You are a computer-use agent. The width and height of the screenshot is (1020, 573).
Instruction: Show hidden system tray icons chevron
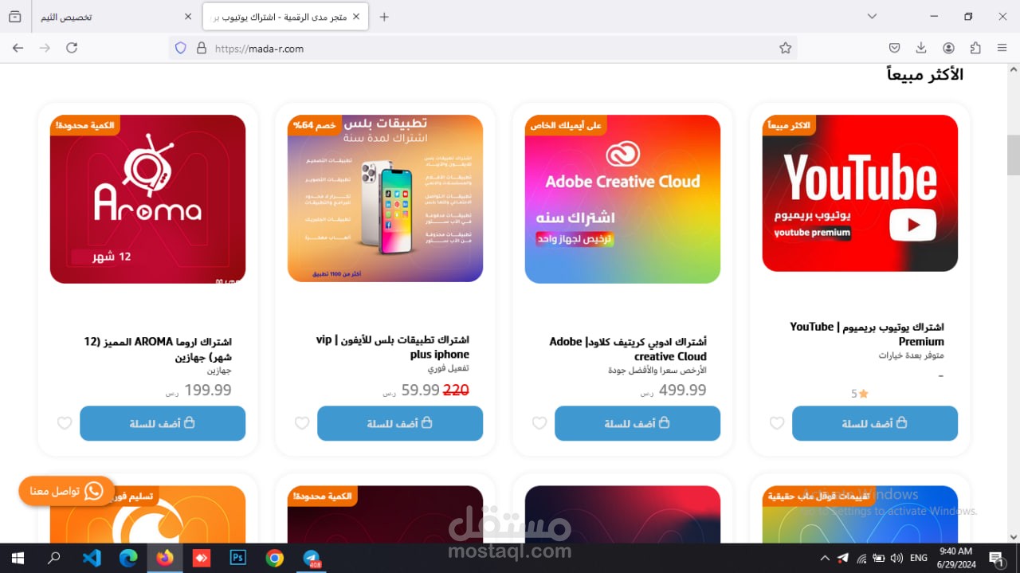click(x=825, y=558)
